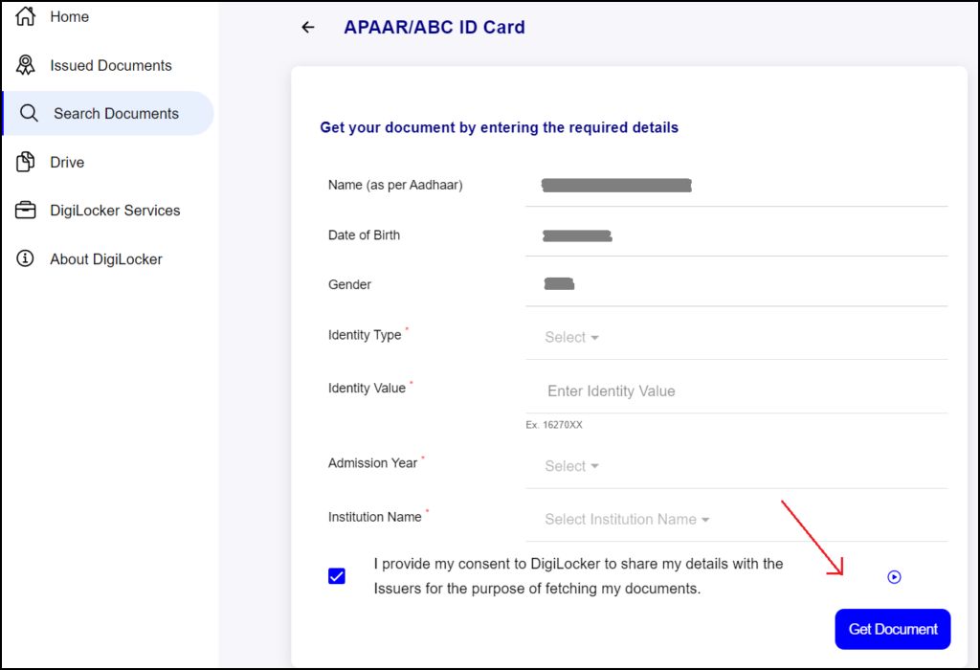Screen dimensions: 980x670
Task: Open About DigiLocker page
Action: [x=106, y=259]
